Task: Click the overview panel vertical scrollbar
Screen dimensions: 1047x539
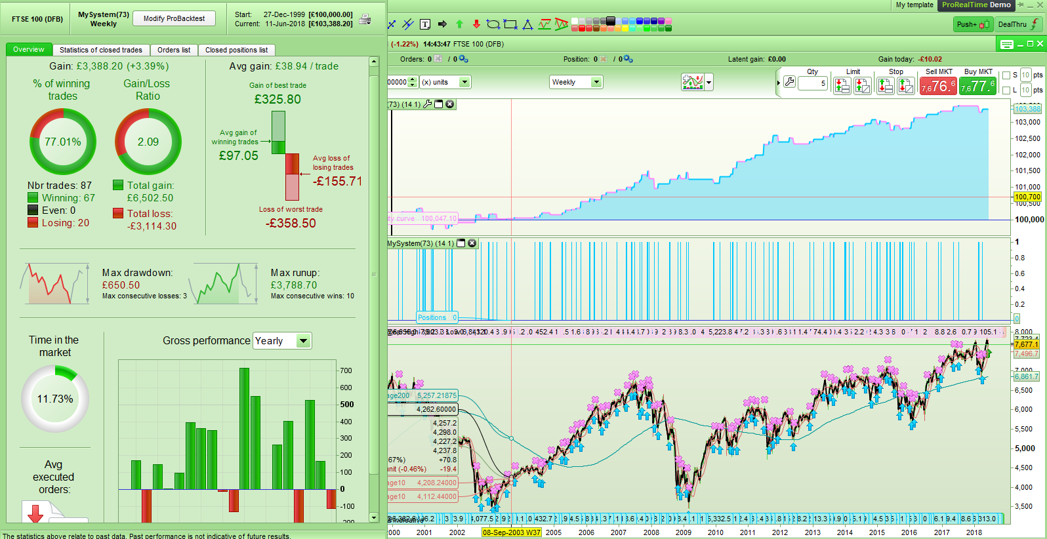Action: (374, 274)
